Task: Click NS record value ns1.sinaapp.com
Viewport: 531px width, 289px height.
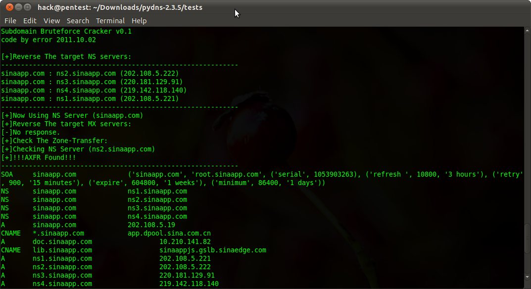Action: (157, 191)
